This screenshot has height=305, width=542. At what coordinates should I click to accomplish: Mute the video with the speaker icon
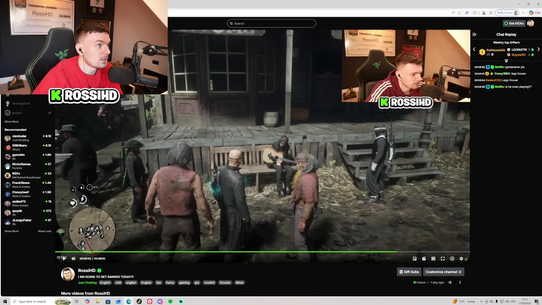click(73, 258)
